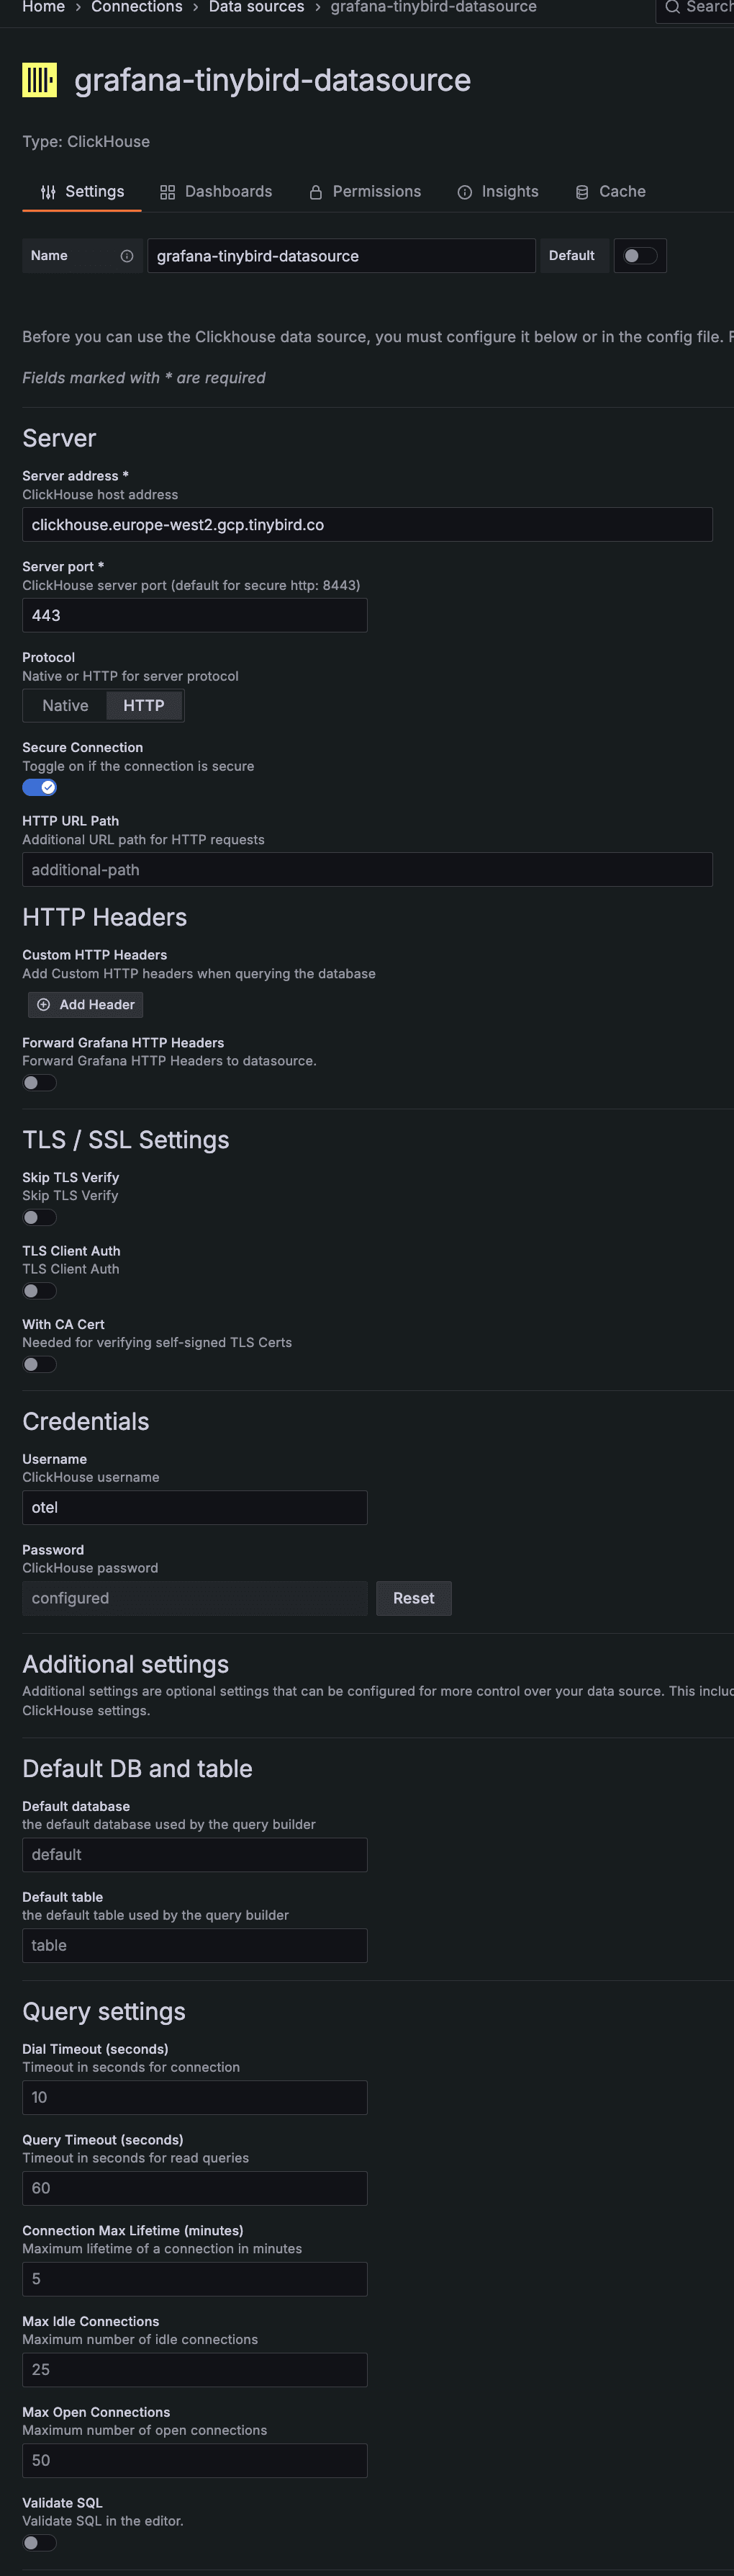Viewport: 734px width, 2576px height.
Task: Open Connections from the breadcrumb
Action: click(x=137, y=8)
